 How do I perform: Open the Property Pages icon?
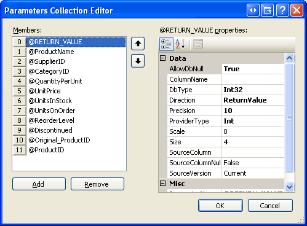pos(198,44)
